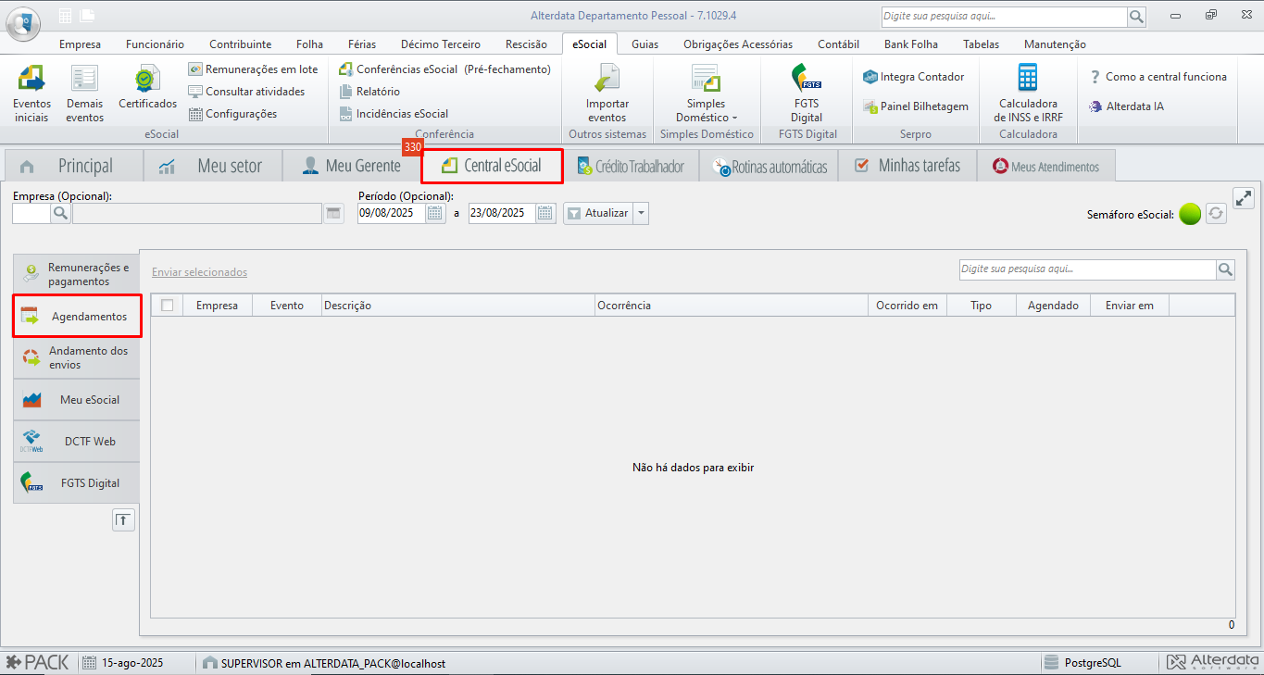Sort by the Ocorrência column header

(732, 306)
